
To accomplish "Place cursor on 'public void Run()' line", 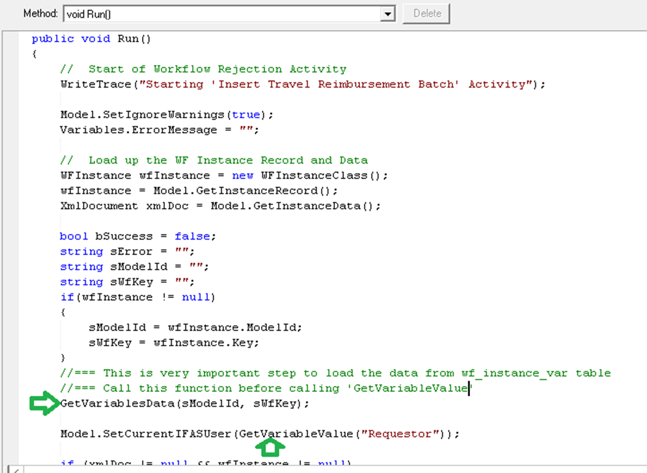I will pos(90,39).
